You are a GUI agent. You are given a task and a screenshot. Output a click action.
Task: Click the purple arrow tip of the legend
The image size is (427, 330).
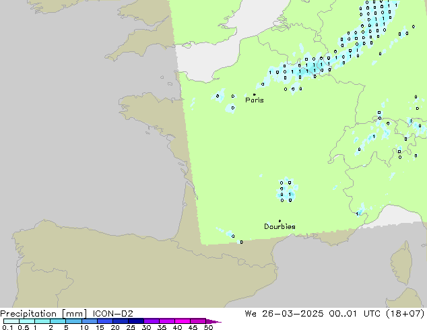pos(213,321)
